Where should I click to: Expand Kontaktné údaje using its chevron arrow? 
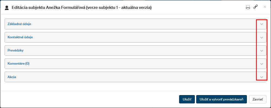262,37
